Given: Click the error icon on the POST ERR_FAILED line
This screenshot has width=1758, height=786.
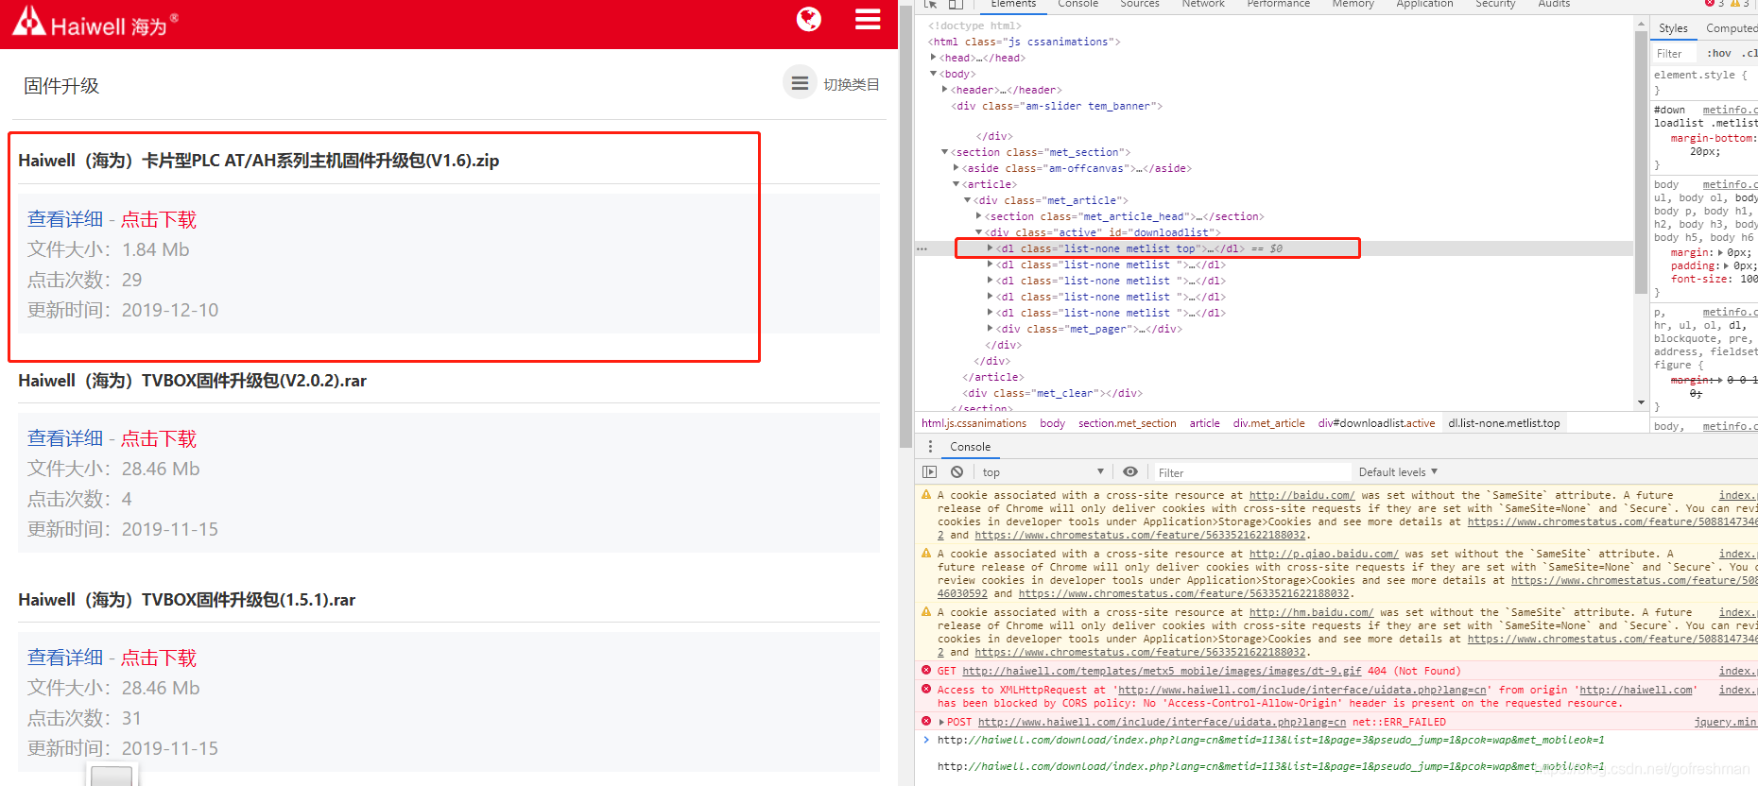Looking at the screenshot, I should click(926, 722).
